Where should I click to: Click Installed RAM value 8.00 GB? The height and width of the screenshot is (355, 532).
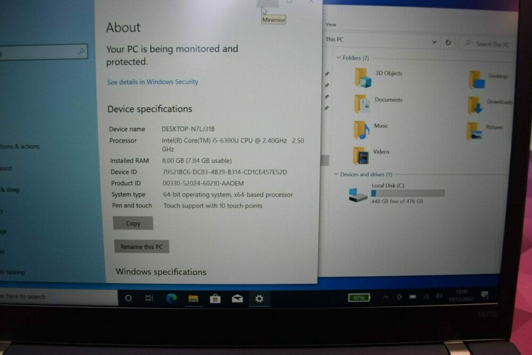pos(197,161)
